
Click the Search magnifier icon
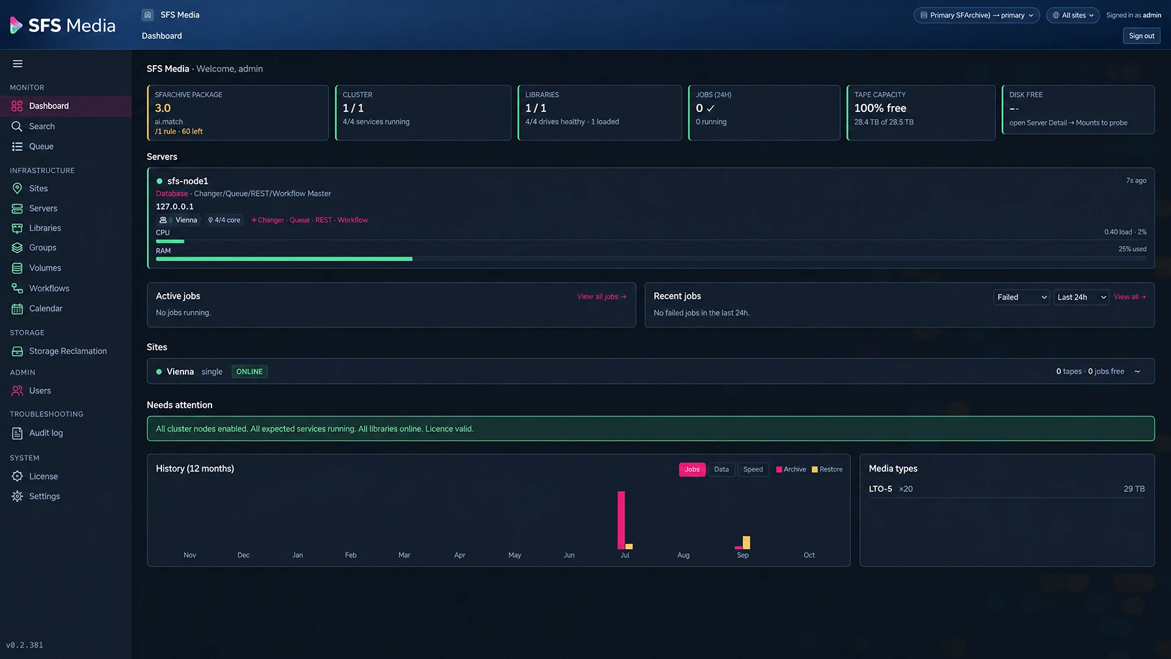(17, 126)
